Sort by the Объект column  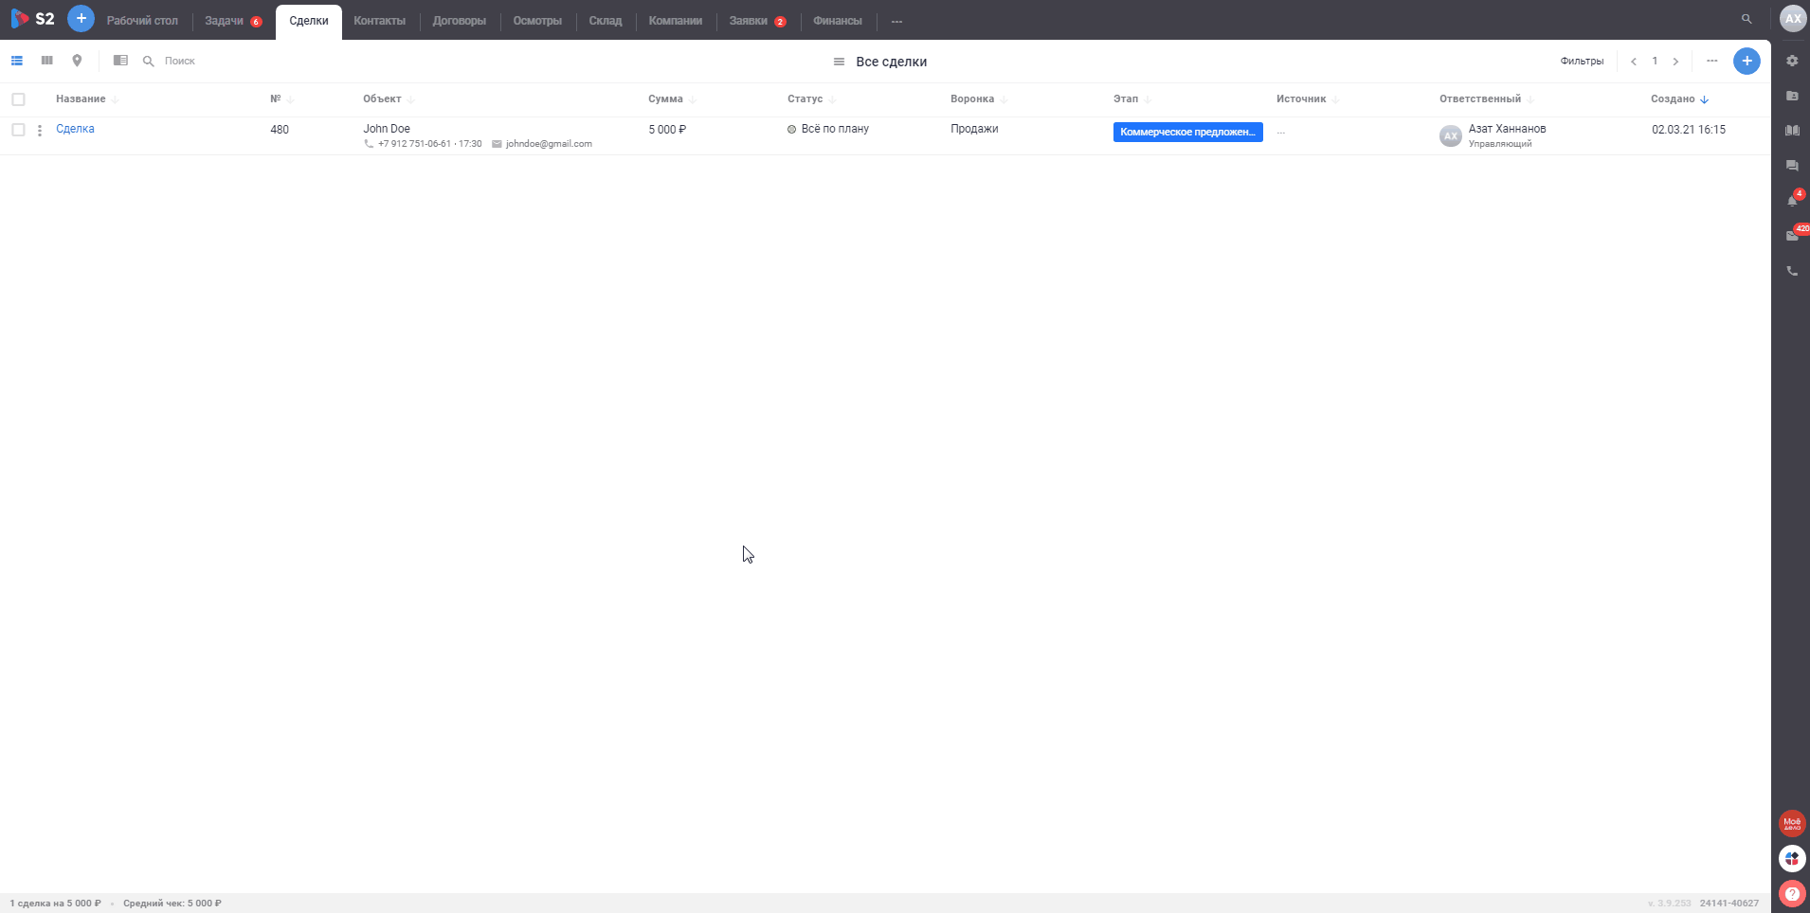(389, 99)
